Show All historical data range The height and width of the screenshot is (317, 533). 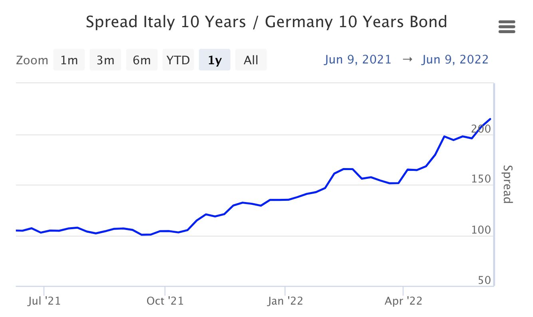coord(251,60)
